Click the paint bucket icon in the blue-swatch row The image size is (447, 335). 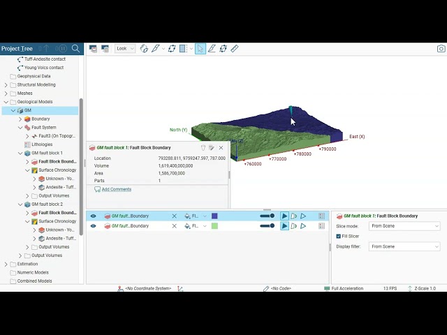187,216
